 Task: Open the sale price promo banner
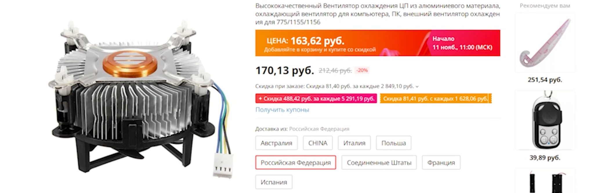point(378,43)
